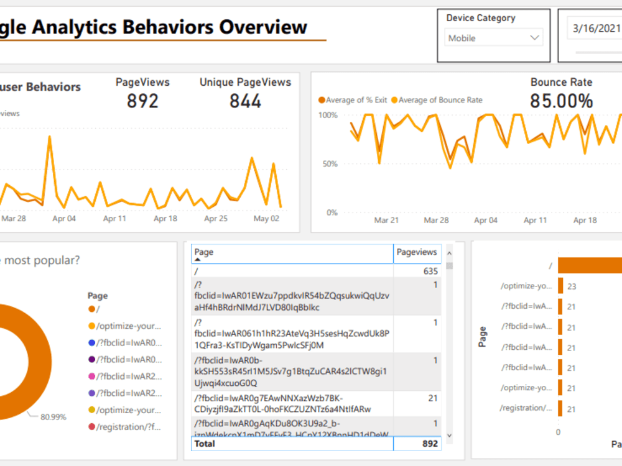622x466 pixels.
Task: Toggle the /registration slice via donut legend
Action: pyautogui.click(x=92, y=426)
